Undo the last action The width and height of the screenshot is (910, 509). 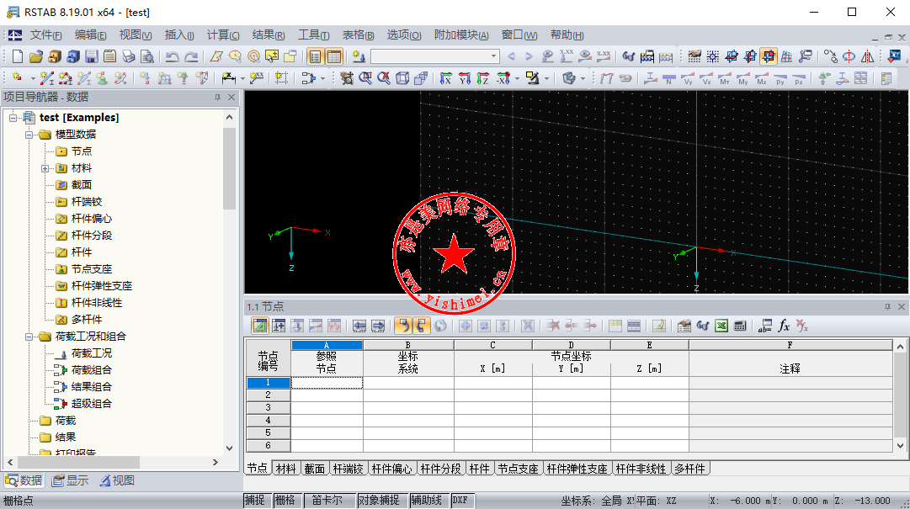point(172,56)
